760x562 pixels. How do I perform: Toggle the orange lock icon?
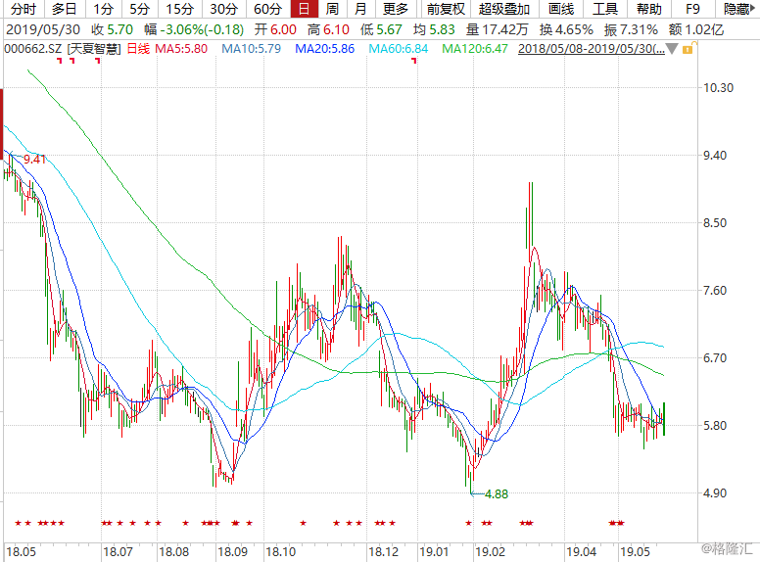click(x=689, y=48)
